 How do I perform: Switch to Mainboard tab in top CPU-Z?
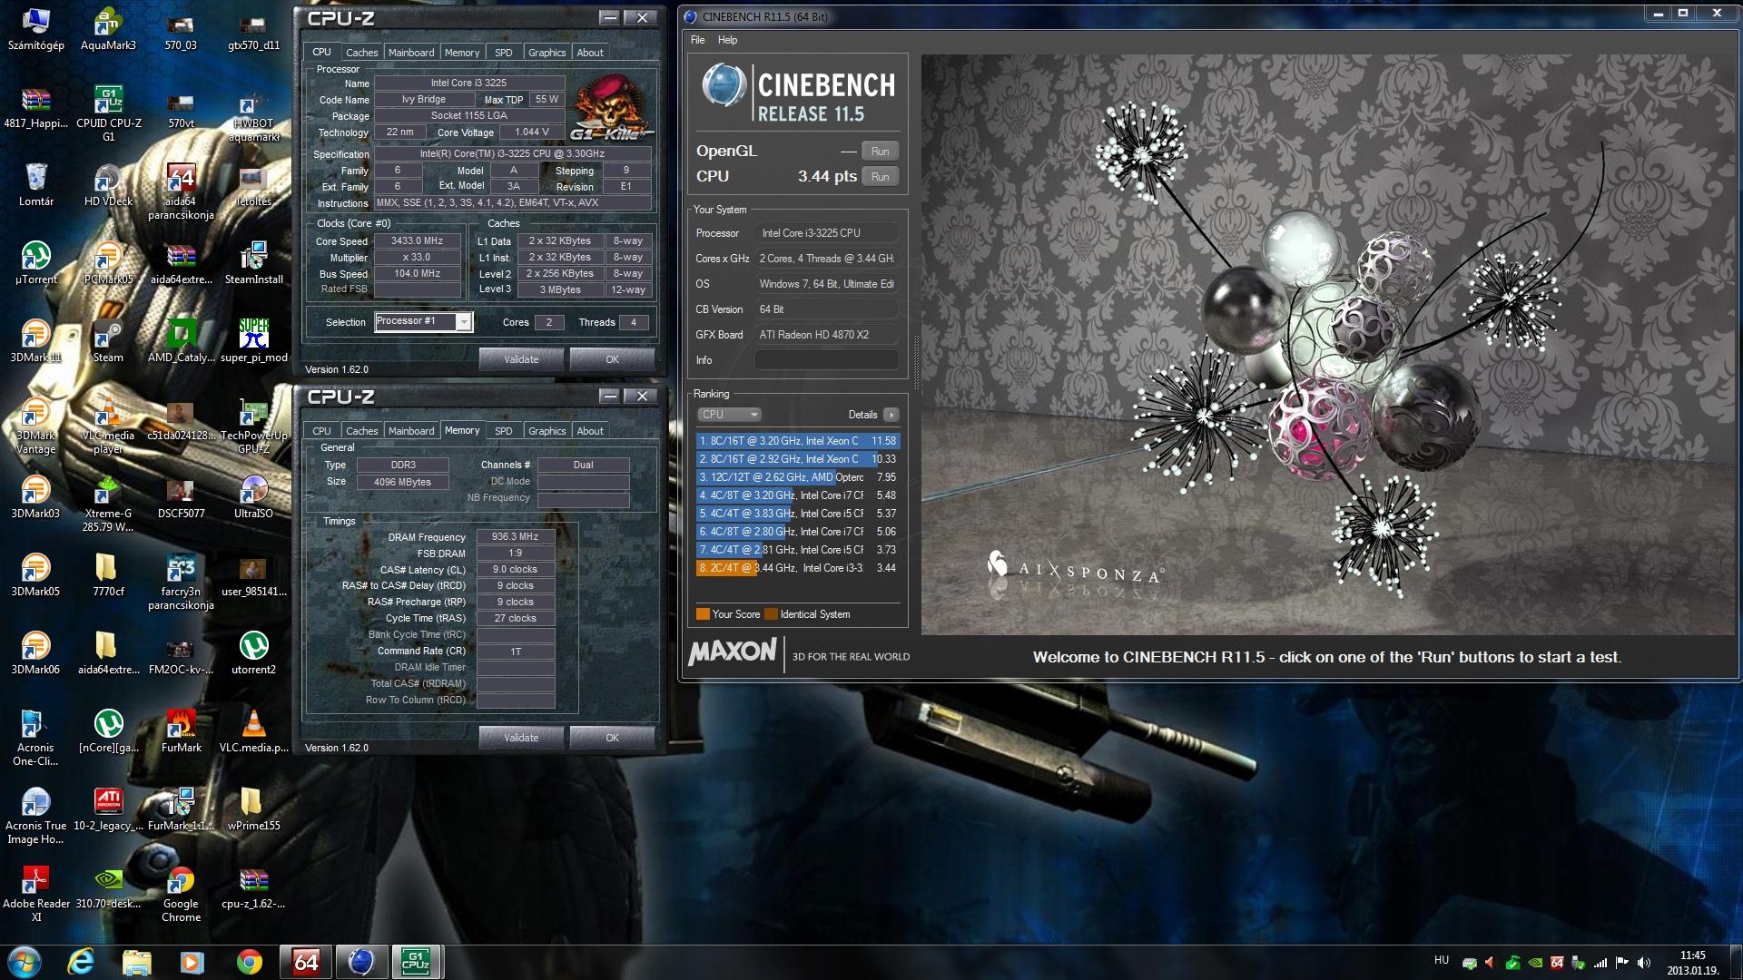click(x=411, y=53)
